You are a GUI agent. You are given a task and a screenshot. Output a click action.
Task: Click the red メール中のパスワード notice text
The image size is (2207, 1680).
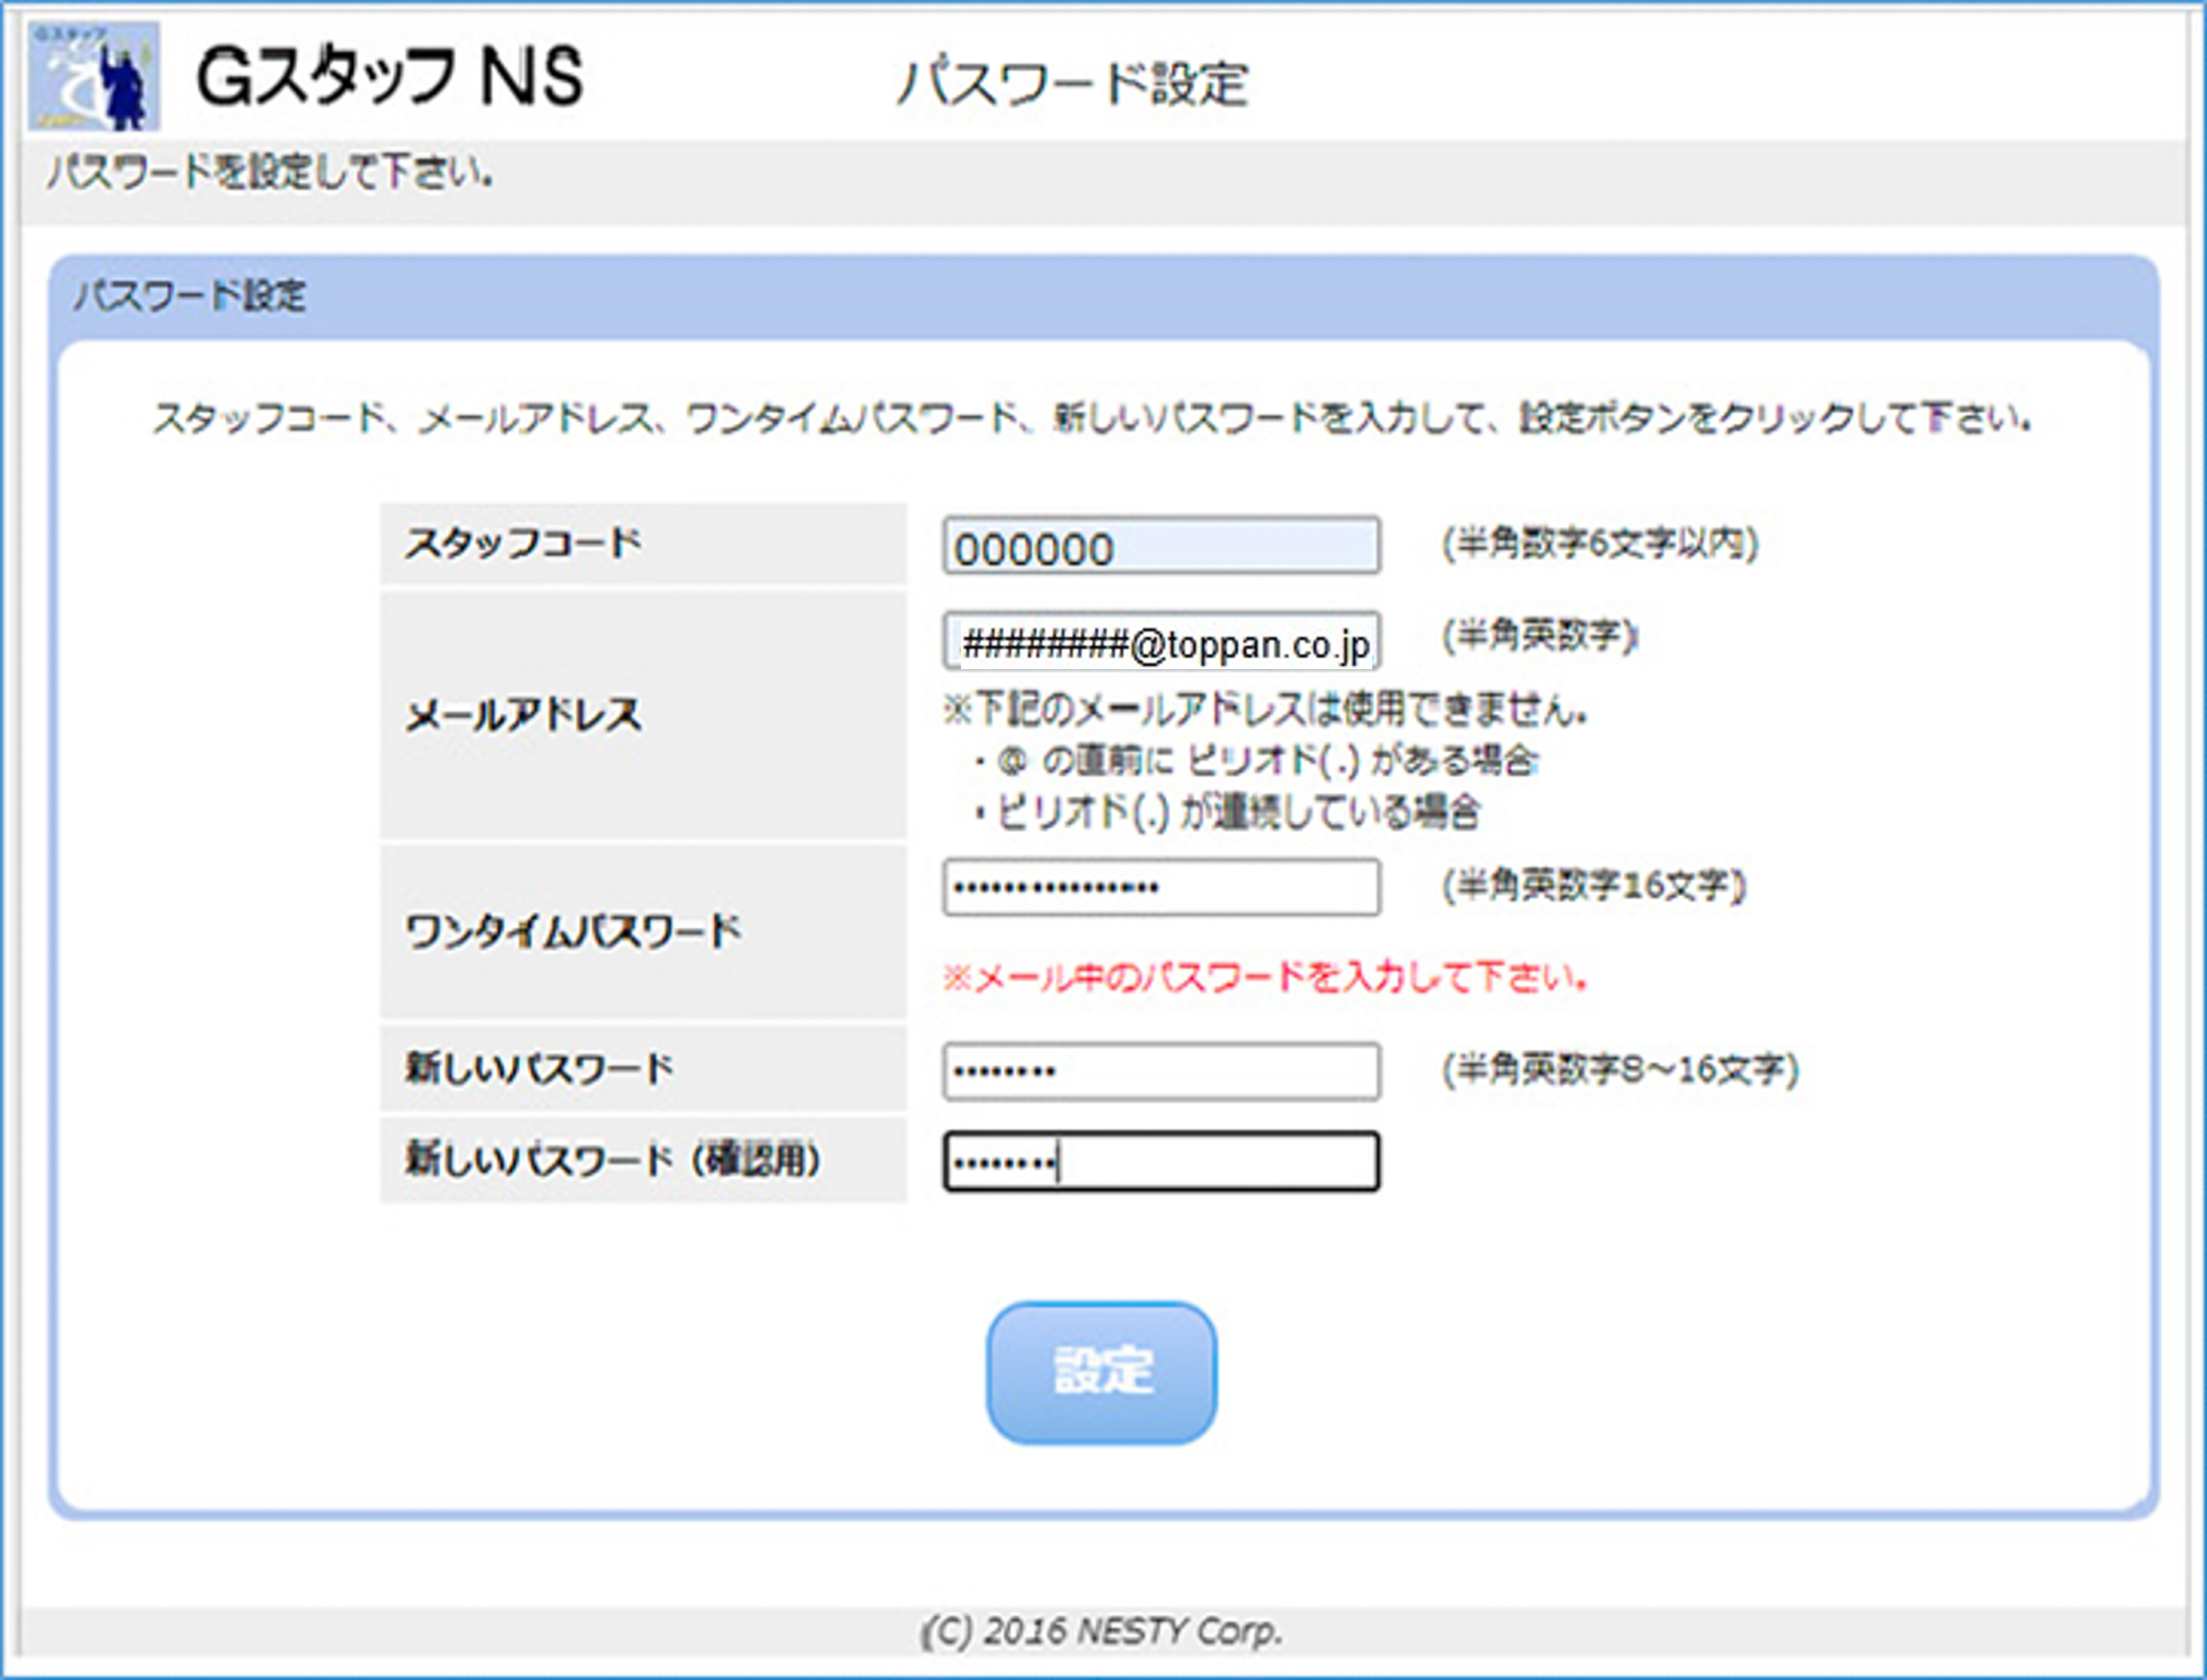[1264, 977]
